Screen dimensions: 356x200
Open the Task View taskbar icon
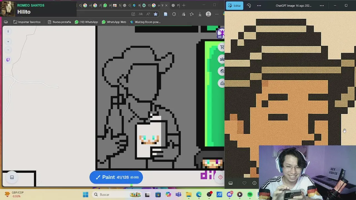pos(147,195)
